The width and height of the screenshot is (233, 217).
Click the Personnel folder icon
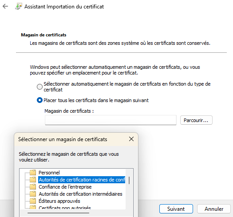[x=33, y=173]
